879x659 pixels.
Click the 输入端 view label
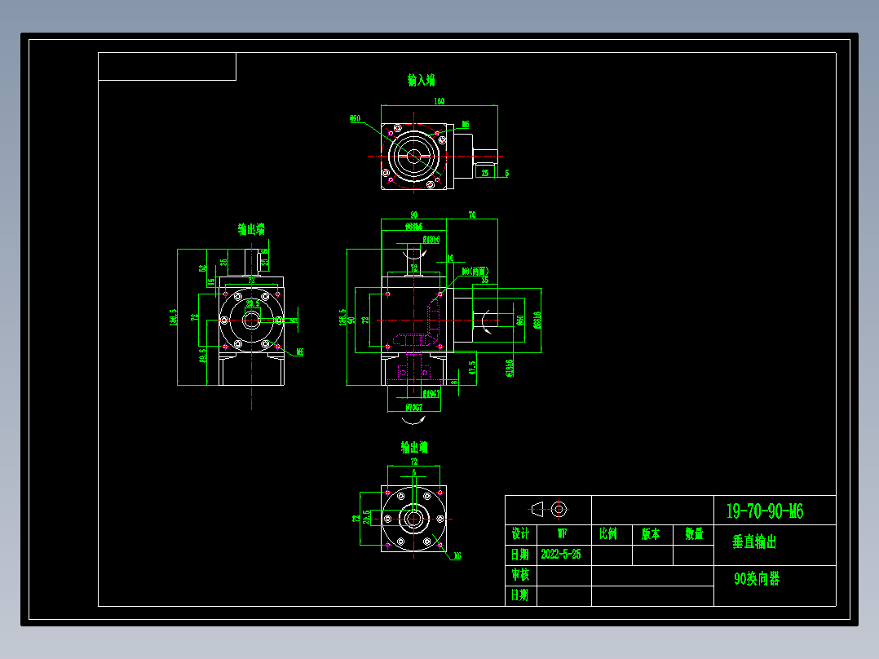point(421,80)
